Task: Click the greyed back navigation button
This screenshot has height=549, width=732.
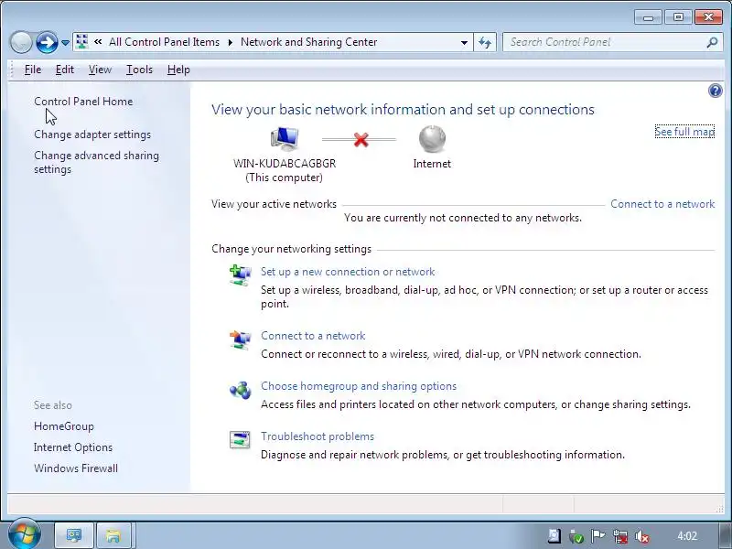Action: [20, 42]
